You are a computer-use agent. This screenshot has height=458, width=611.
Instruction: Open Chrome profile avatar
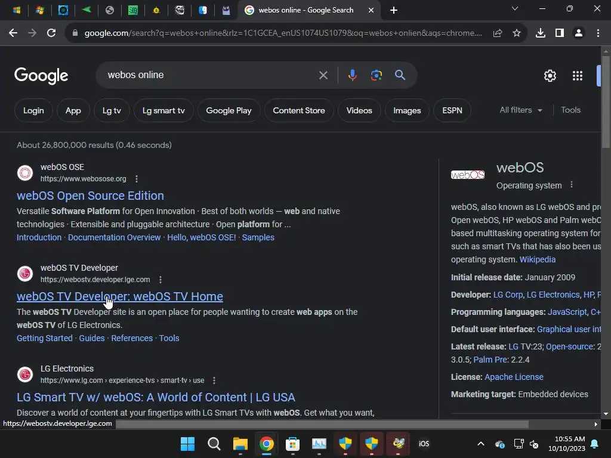[x=579, y=33]
